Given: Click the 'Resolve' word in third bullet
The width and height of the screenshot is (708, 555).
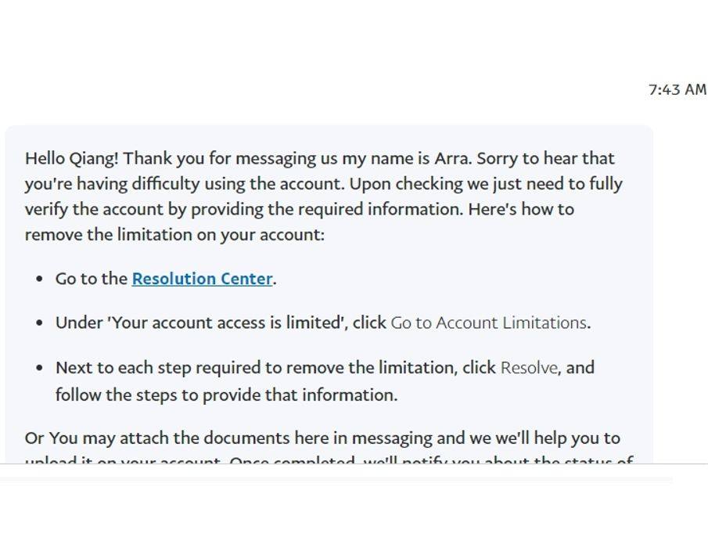Looking at the screenshot, I should (530, 368).
